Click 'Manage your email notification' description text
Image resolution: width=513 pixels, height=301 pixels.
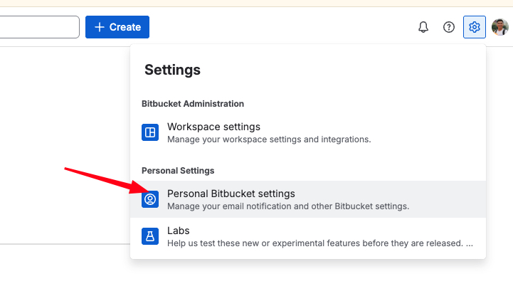(x=288, y=206)
